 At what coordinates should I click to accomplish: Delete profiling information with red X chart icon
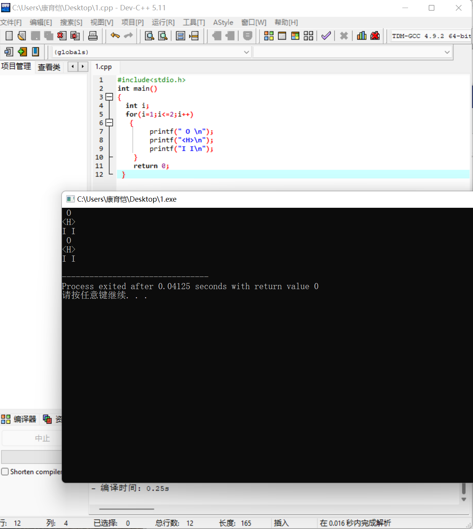[x=375, y=36]
